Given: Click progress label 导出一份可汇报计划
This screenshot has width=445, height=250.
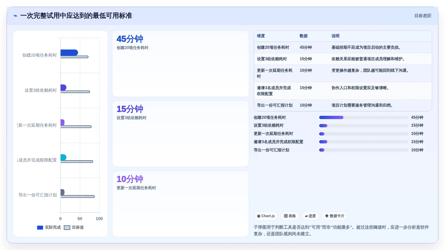Looking at the screenshot, I should (271, 150).
